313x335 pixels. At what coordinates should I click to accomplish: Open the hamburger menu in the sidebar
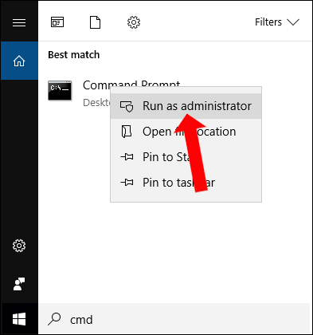point(19,22)
